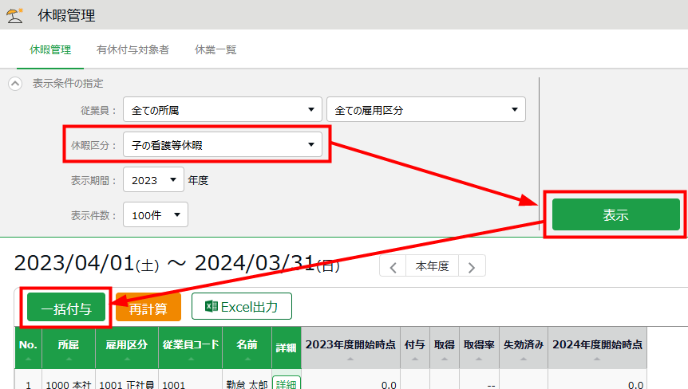Open the 休業一覧 tab

coord(215,49)
